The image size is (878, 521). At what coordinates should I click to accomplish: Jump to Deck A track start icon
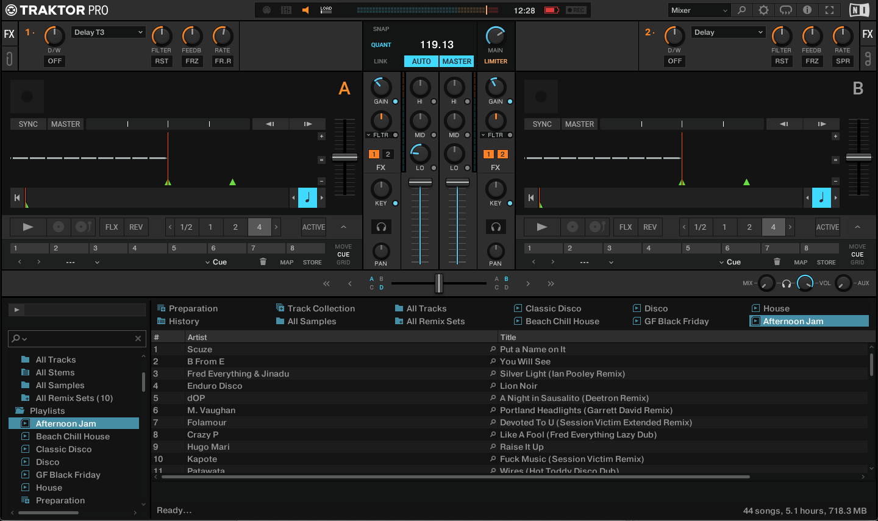pos(17,197)
